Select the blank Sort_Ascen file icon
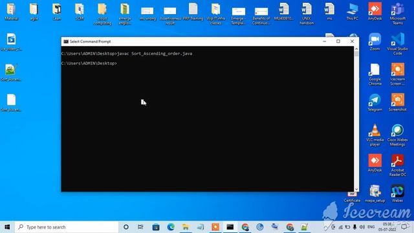This screenshot has width=414, height=233. [11, 103]
